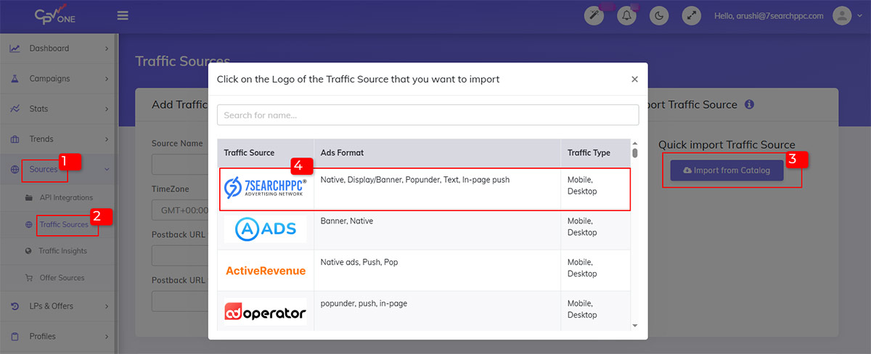Click the fullscreen expand arrows icon

click(x=691, y=15)
